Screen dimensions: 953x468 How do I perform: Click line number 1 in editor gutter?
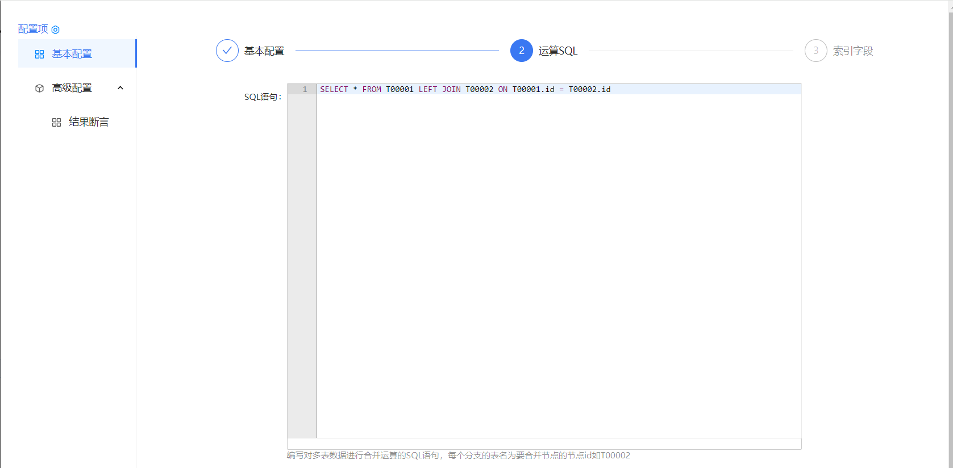point(305,89)
